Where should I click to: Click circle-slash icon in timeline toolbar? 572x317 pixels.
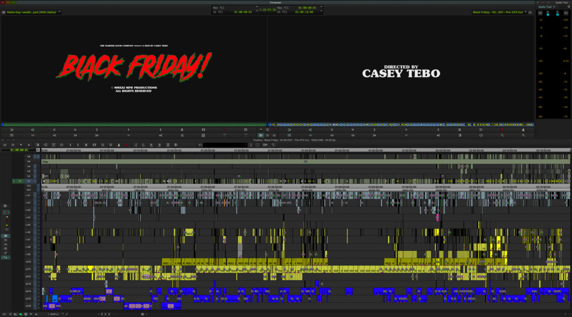pyautogui.click(x=61, y=145)
